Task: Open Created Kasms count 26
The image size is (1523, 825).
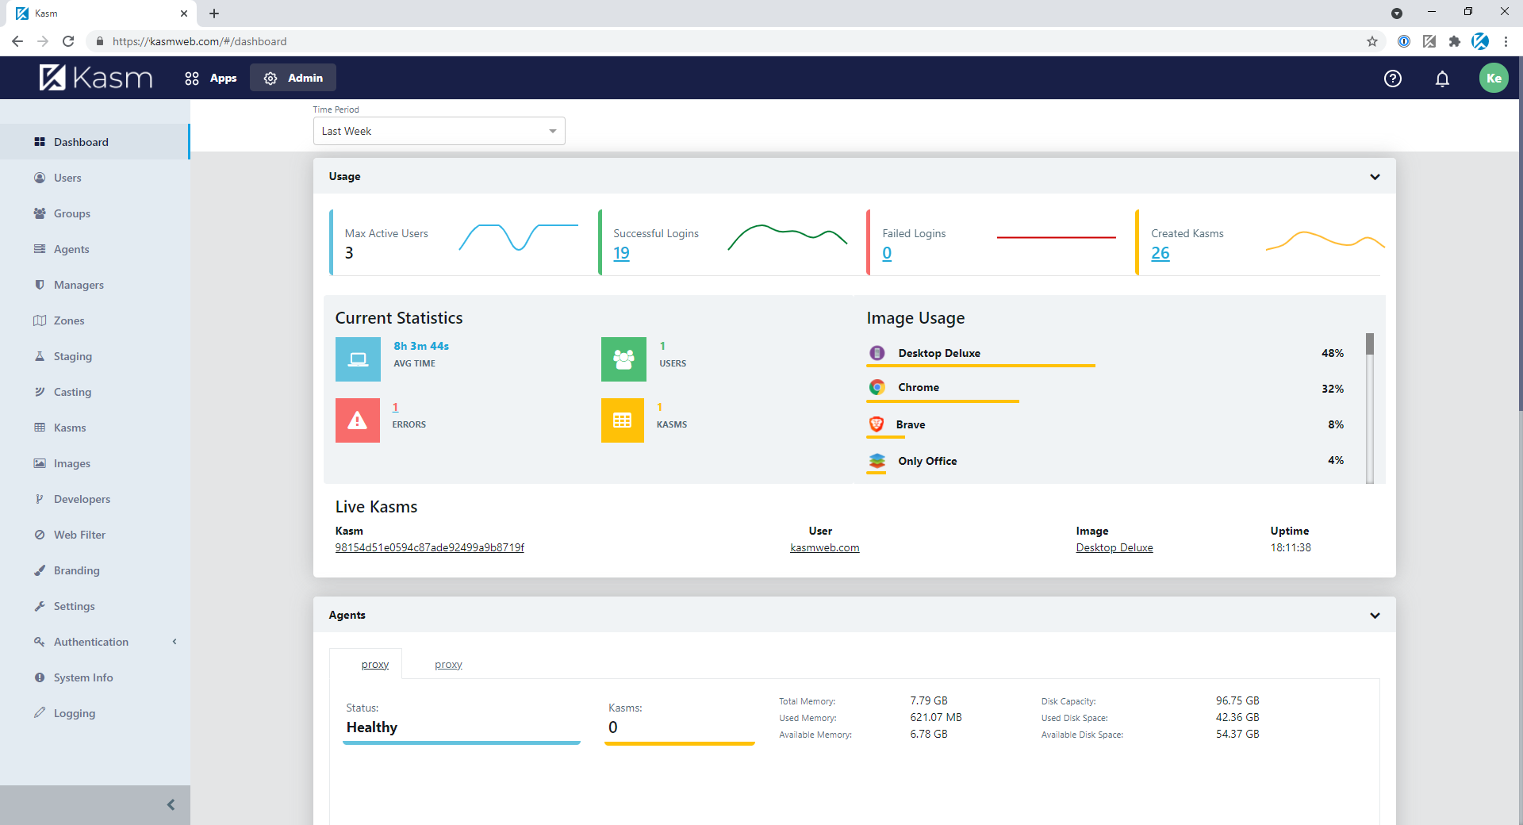Action: 1160,253
